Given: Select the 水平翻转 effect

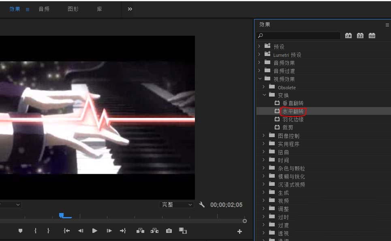Looking at the screenshot, I should pyautogui.click(x=293, y=111).
